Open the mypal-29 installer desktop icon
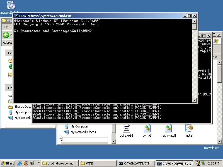The width and height of the screenshot is (223, 167). coord(11,5)
